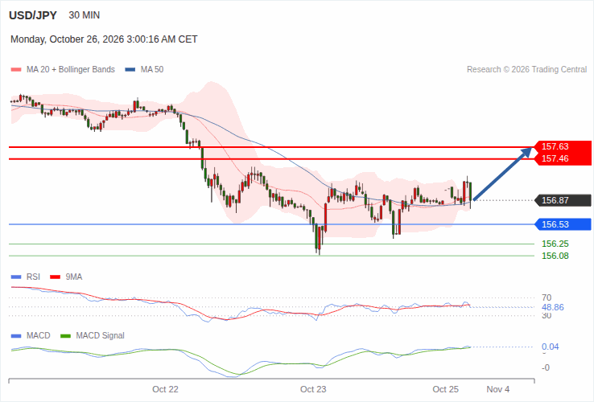
Task: Click the MA 20 + Bollinger Bands legend text
Action: [71, 70]
